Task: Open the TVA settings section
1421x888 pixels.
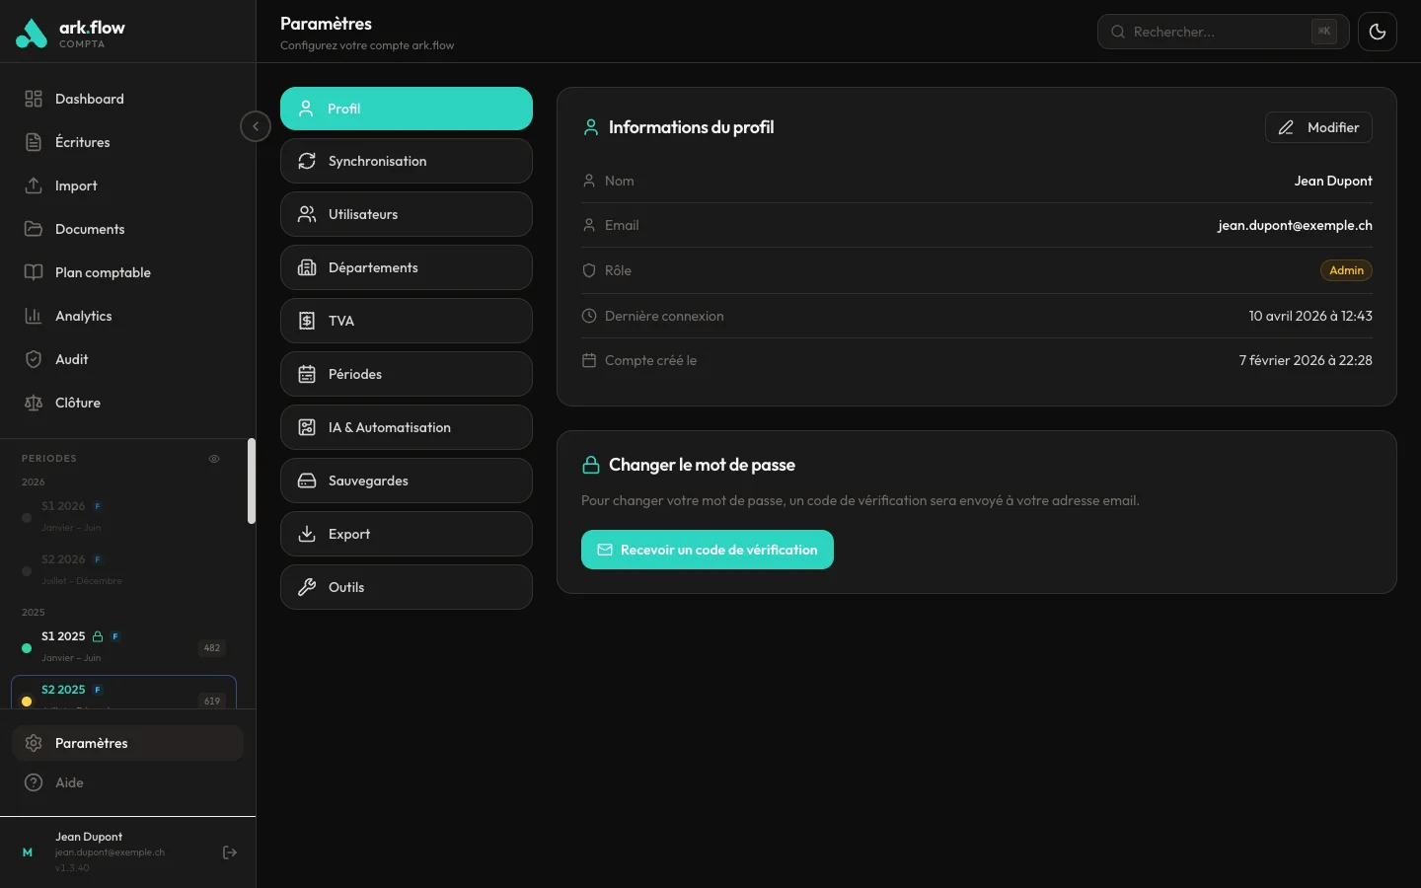Action: (407, 321)
